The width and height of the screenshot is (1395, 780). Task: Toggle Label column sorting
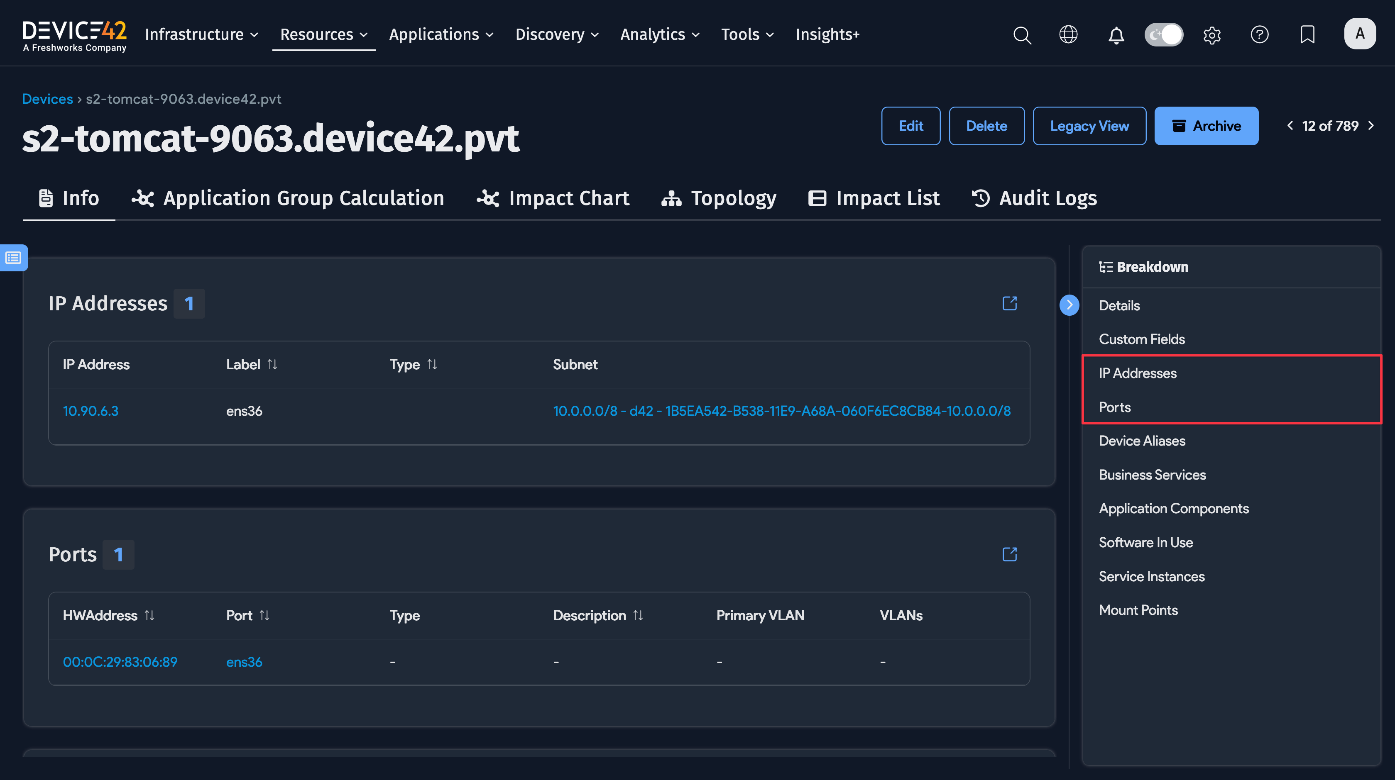click(x=272, y=364)
